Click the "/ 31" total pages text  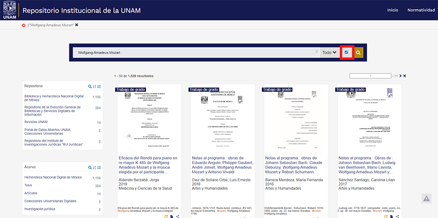(x=395, y=76)
